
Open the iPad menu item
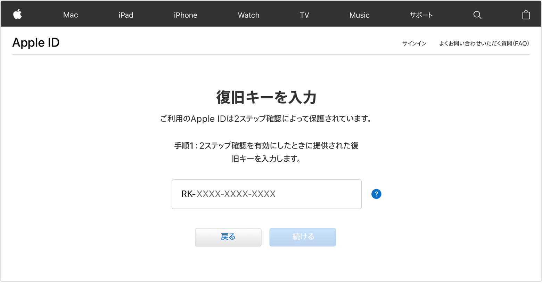126,15
